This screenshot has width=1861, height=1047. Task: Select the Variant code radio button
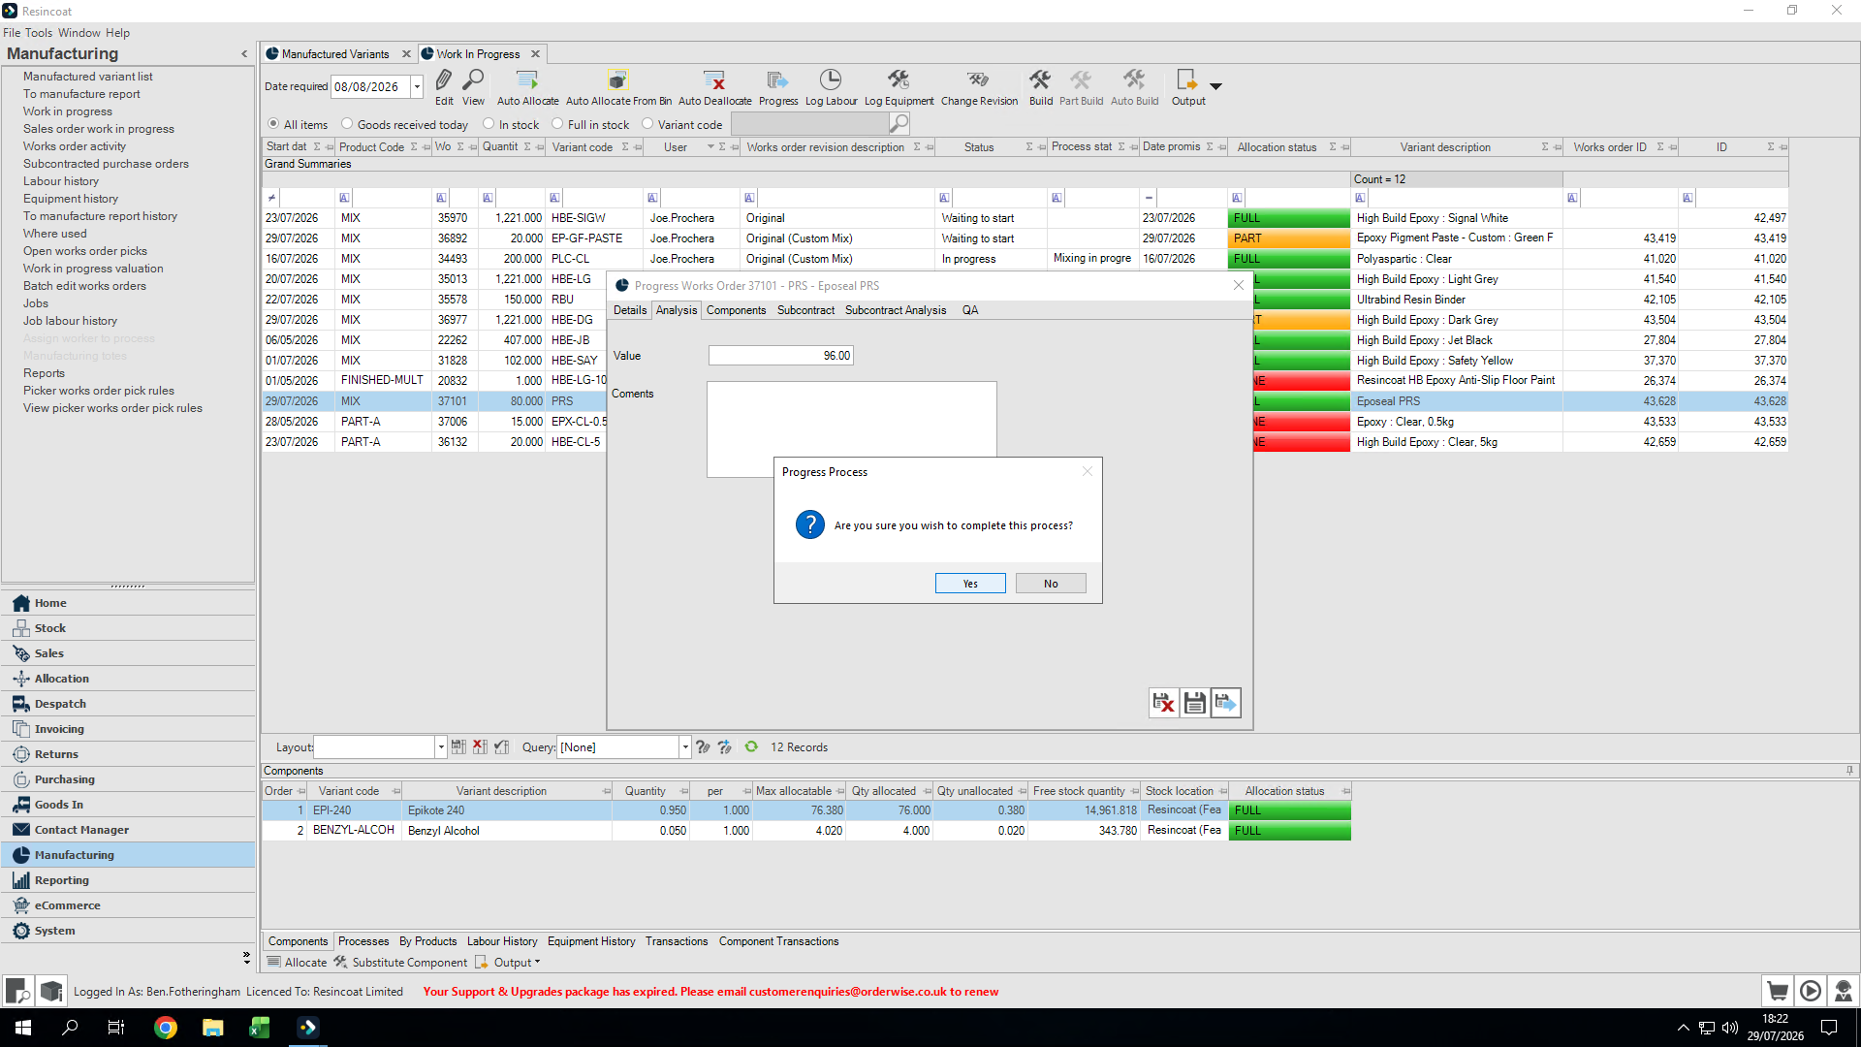pyautogui.click(x=647, y=124)
